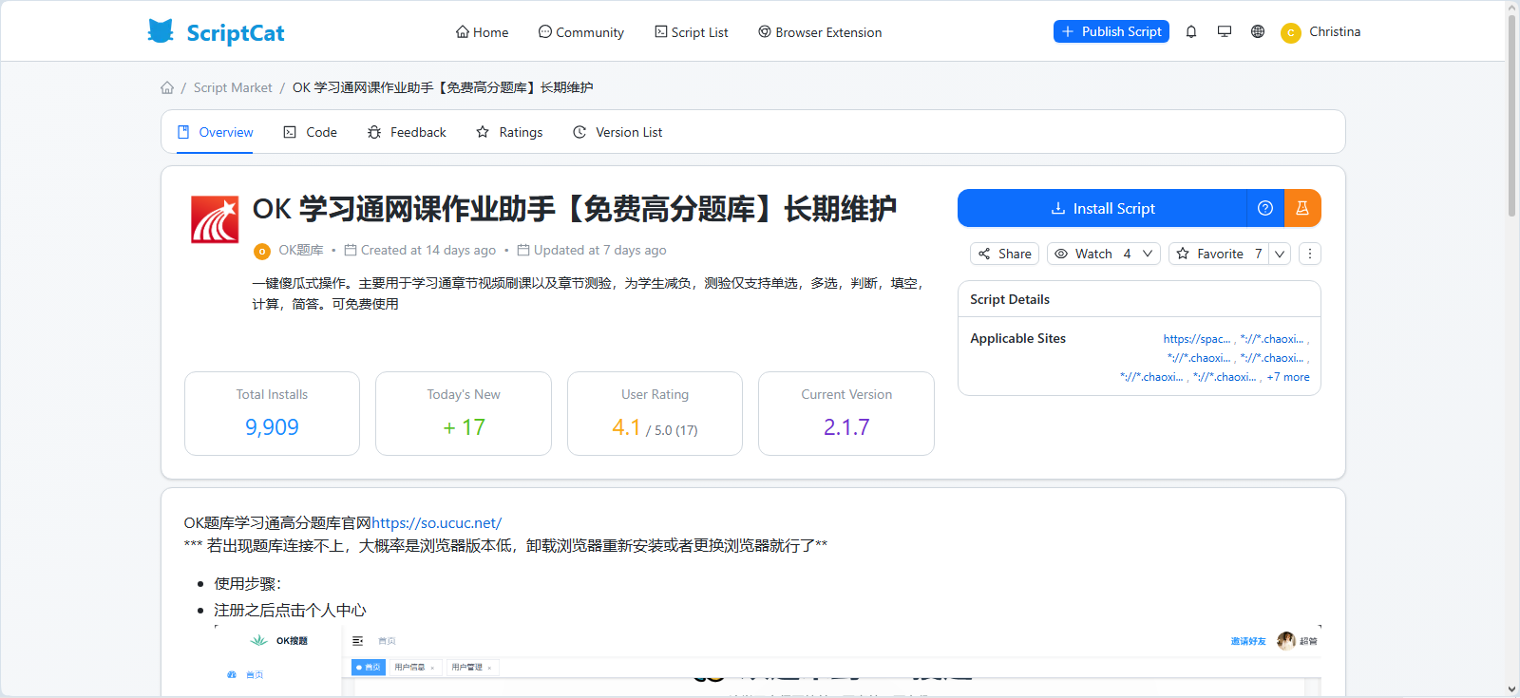Click the Publish Script button

point(1111,31)
